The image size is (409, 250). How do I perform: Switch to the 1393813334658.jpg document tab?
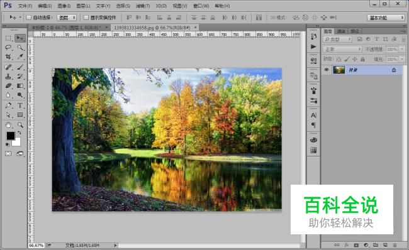click(x=152, y=28)
